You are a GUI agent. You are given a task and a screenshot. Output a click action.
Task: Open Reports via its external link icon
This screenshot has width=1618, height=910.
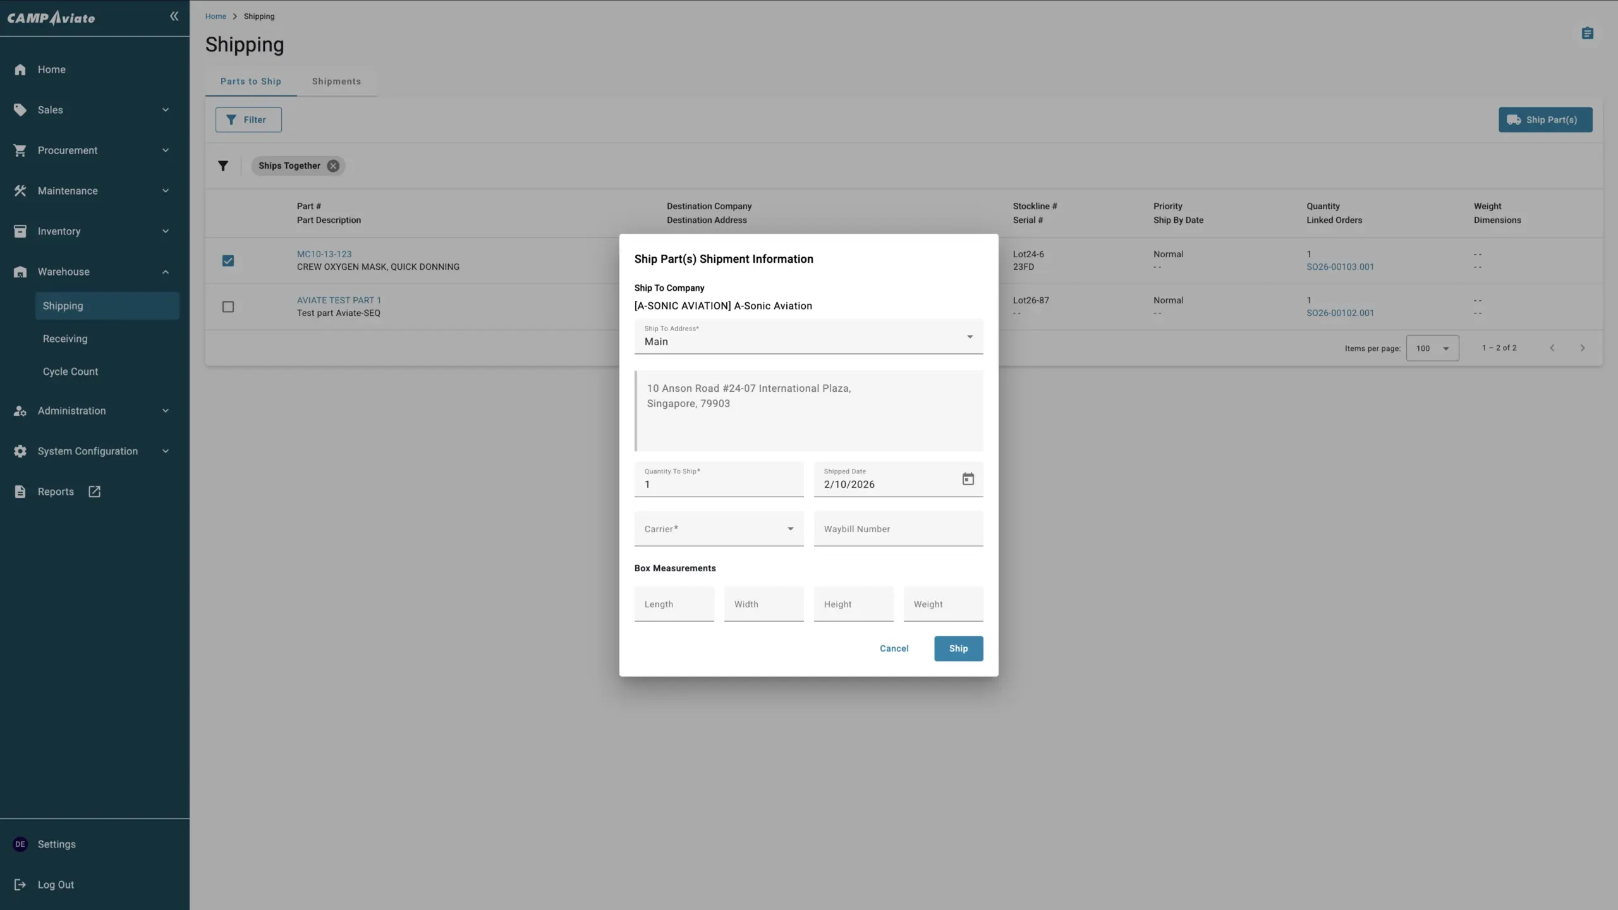tap(94, 492)
